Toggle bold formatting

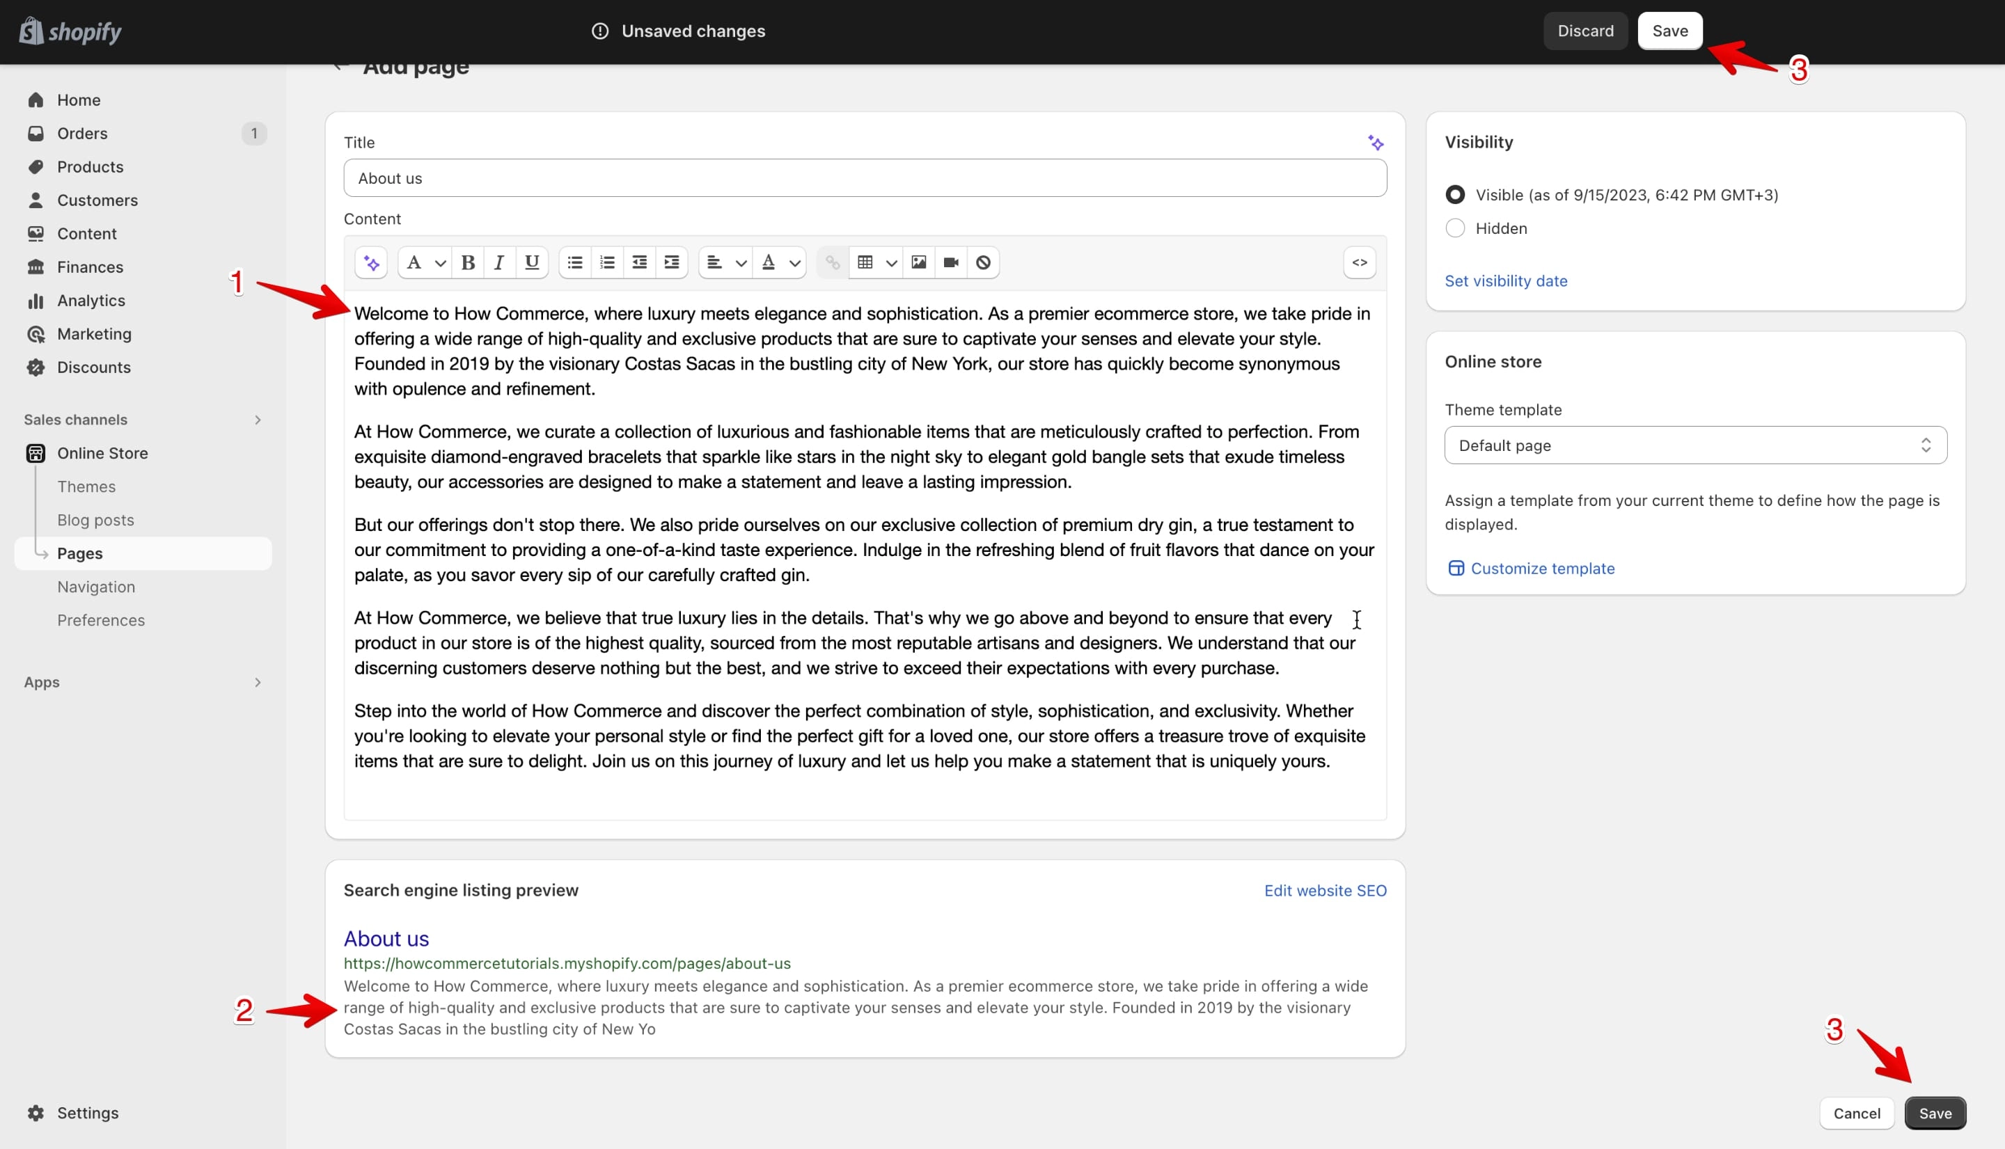point(468,263)
